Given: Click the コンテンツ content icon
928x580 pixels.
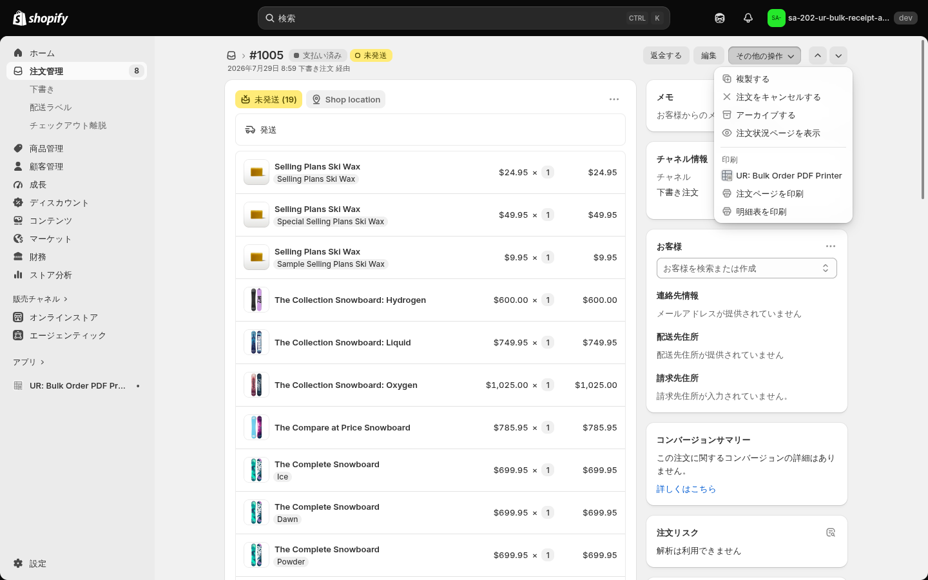Looking at the screenshot, I should click(18, 220).
